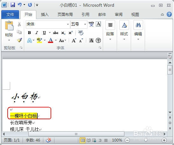Click the 页面: 1/1 status indicator
This screenshot has height=145, width=174.
(x=12, y=140)
